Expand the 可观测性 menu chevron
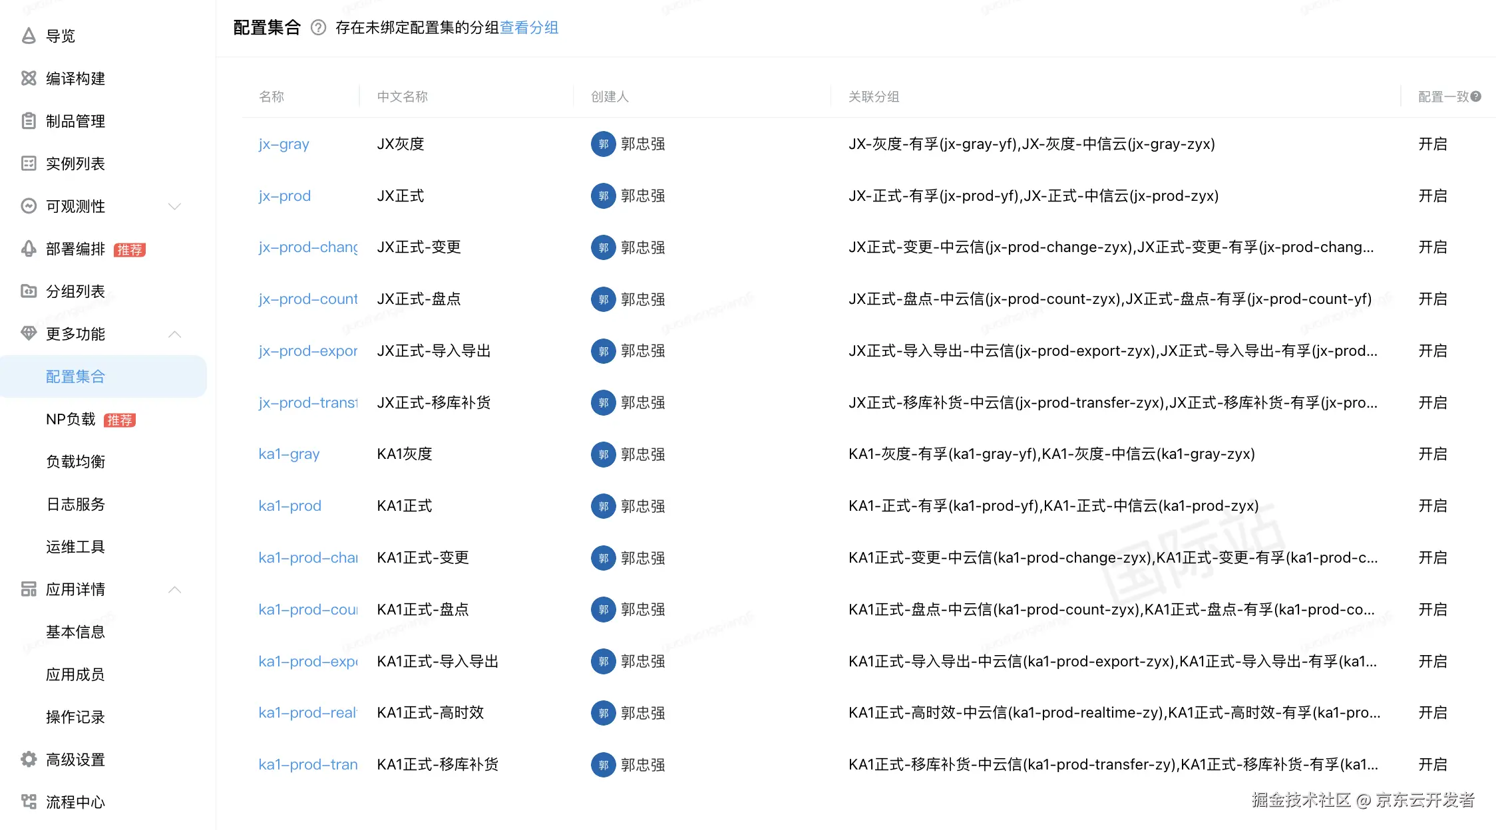Screen dimensions: 1496x830 click(x=175, y=206)
